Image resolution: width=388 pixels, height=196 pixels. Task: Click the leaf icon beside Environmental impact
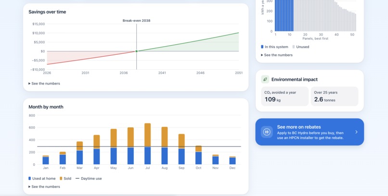tap(265, 79)
